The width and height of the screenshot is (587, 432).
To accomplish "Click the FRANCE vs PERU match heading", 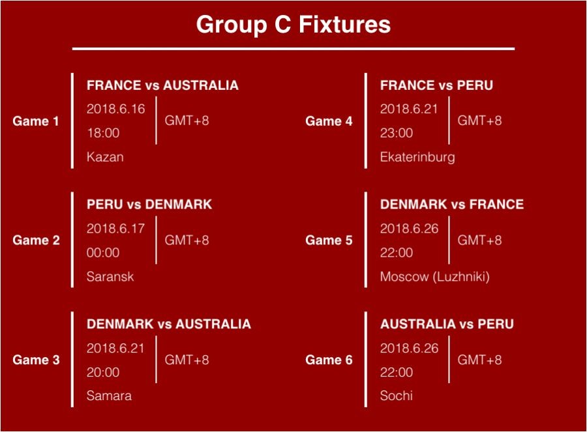I will tap(436, 85).
